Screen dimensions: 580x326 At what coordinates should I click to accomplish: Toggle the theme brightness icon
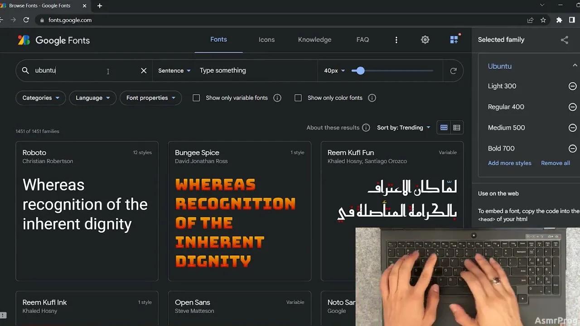point(425,40)
